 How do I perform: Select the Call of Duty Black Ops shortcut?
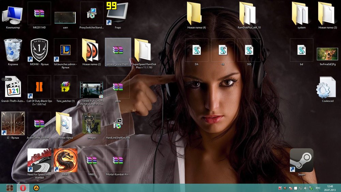point(39,87)
